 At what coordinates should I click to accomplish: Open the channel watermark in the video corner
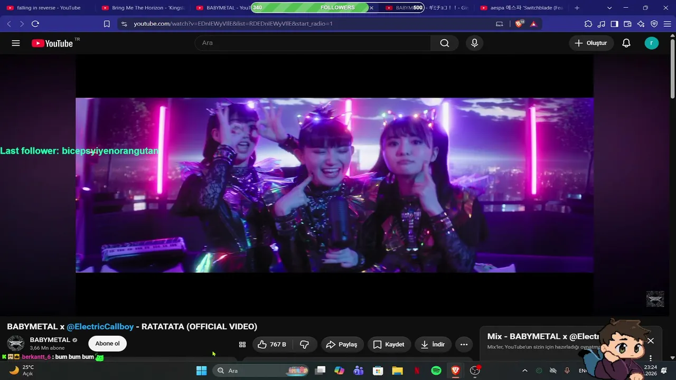655,299
